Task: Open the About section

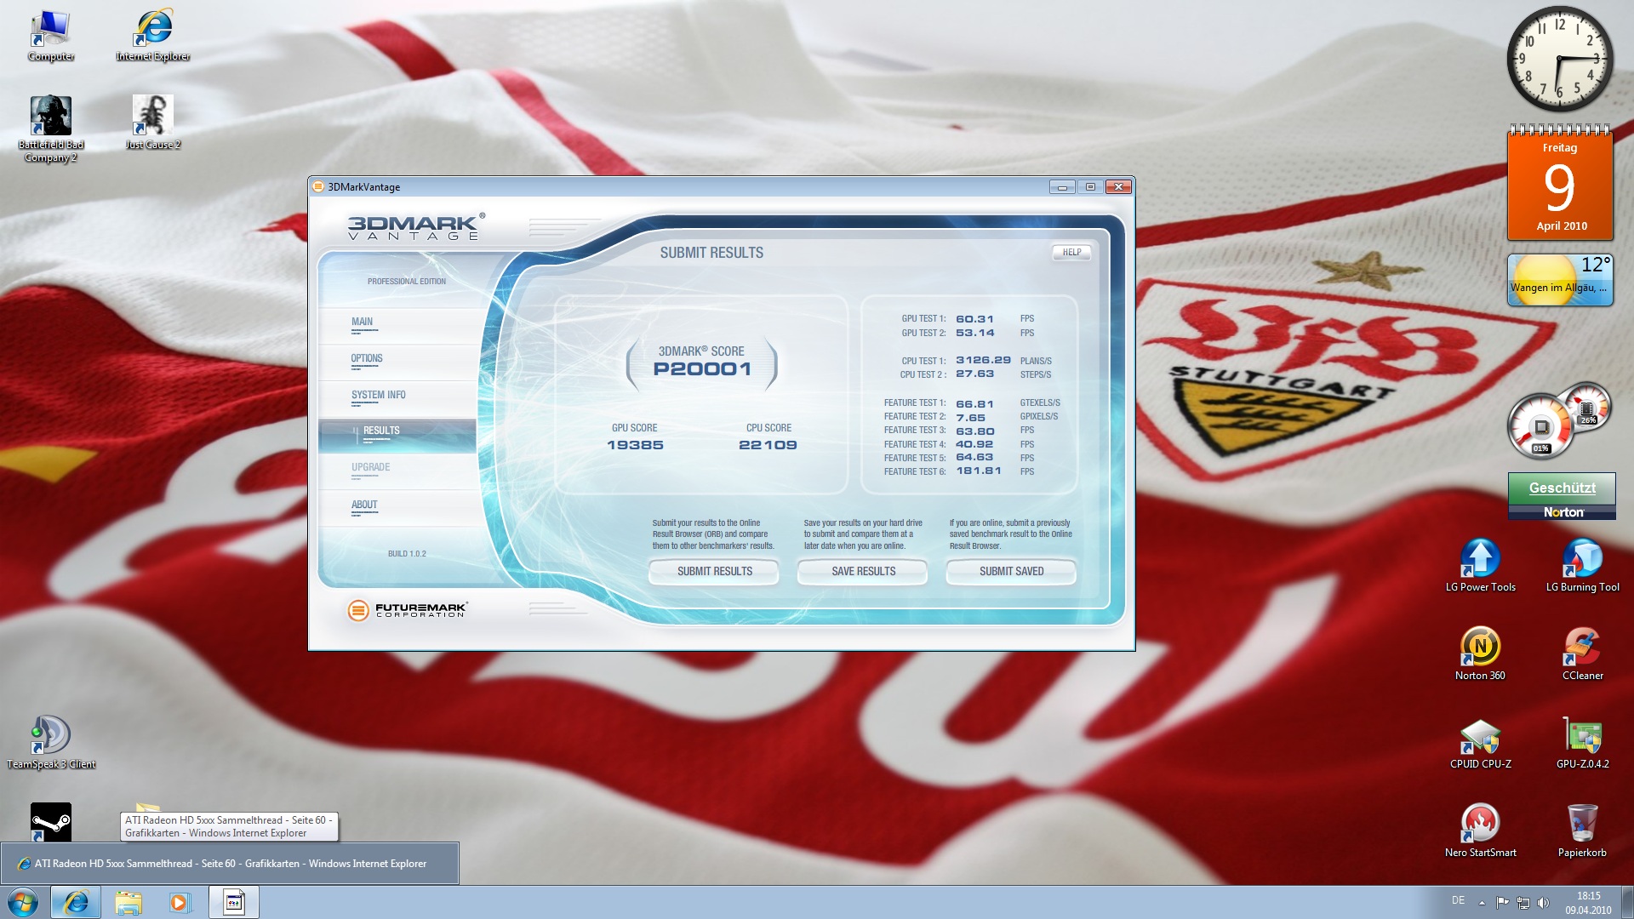Action: click(364, 505)
